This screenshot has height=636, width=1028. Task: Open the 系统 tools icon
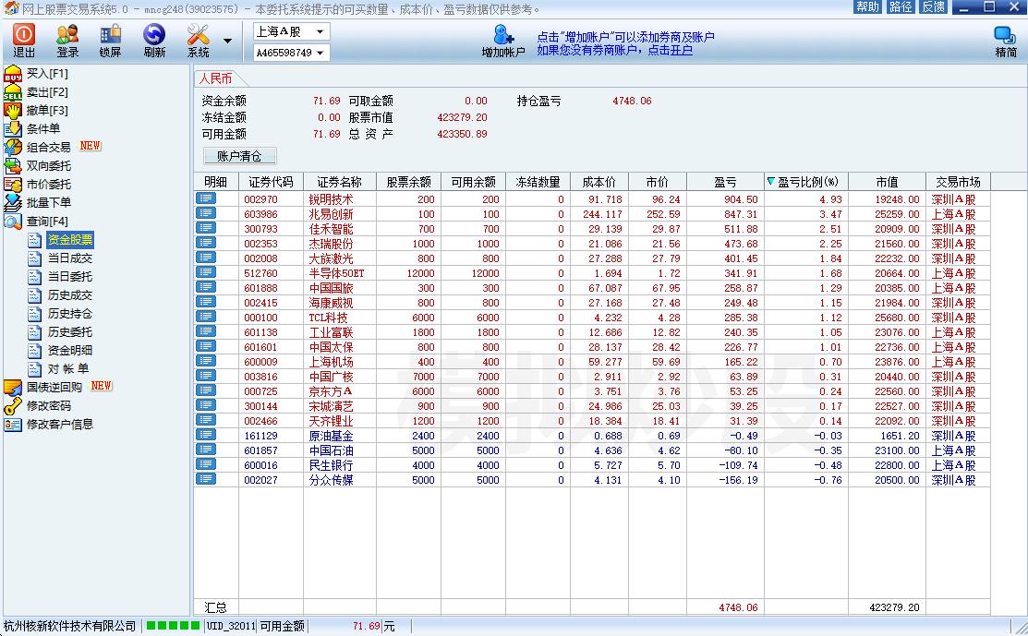(199, 35)
